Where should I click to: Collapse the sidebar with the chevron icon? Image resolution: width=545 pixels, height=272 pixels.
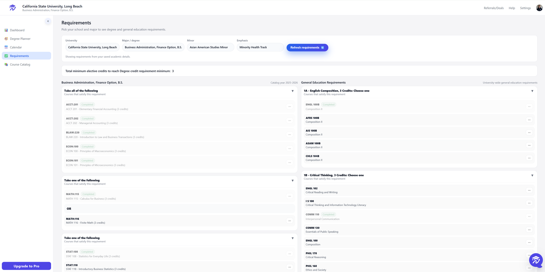(x=48, y=21)
